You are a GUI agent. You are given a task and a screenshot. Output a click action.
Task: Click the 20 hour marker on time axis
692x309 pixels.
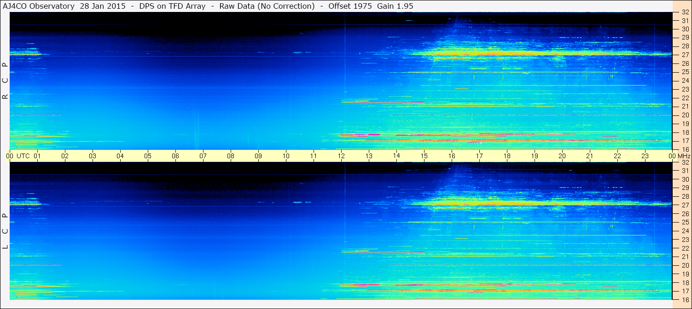pyautogui.click(x=562, y=156)
